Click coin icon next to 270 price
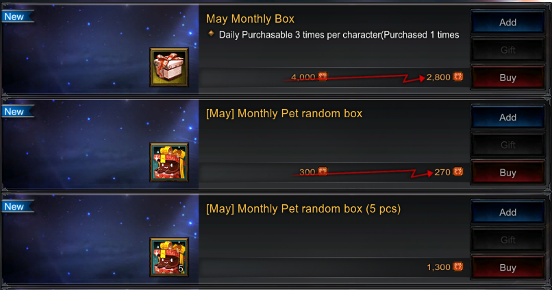Image resolution: width=552 pixels, height=290 pixels. 457,171
